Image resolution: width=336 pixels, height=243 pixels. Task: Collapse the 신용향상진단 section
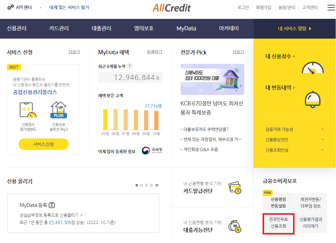(323, 139)
